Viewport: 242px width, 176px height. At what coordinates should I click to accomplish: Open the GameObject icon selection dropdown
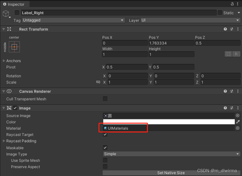(x=10, y=17)
